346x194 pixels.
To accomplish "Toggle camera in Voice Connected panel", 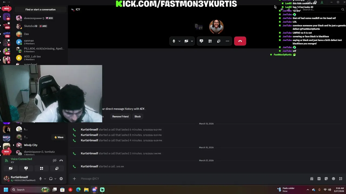I will click(x=11, y=168).
